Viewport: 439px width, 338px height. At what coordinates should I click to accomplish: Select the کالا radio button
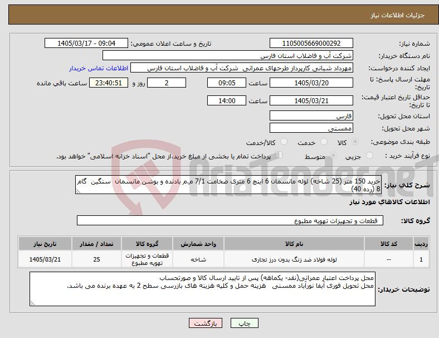click(x=355, y=142)
